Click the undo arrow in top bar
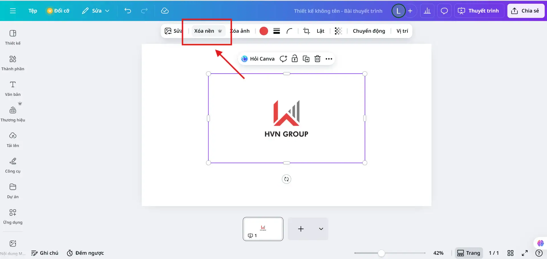 click(x=127, y=11)
